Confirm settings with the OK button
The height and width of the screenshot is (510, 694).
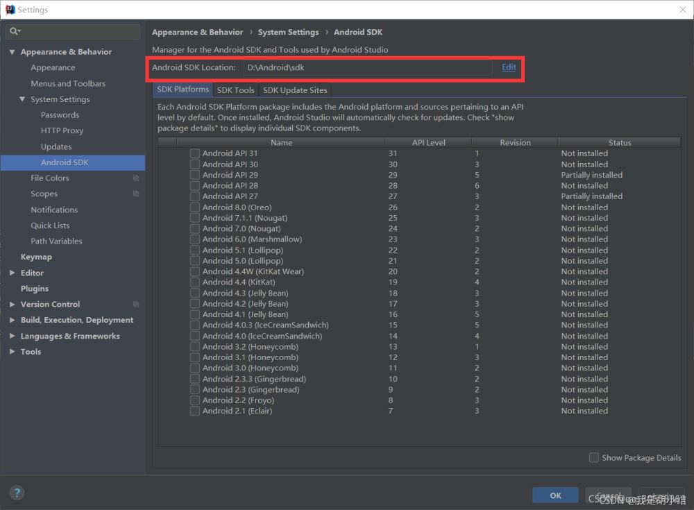[x=555, y=495]
